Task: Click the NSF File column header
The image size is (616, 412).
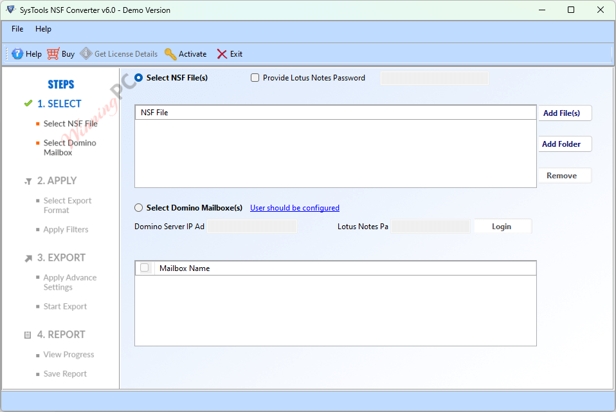Action: click(336, 113)
